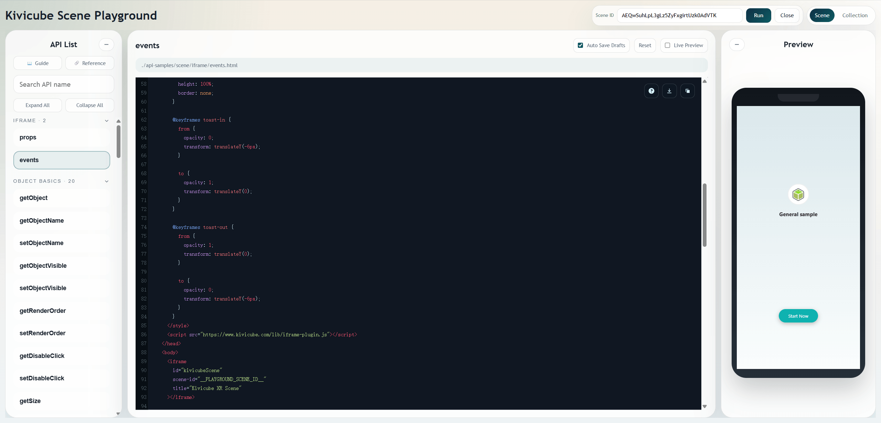The height and width of the screenshot is (423, 881).
Task: Click Collapse All in the API list
Action: coord(90,105)
